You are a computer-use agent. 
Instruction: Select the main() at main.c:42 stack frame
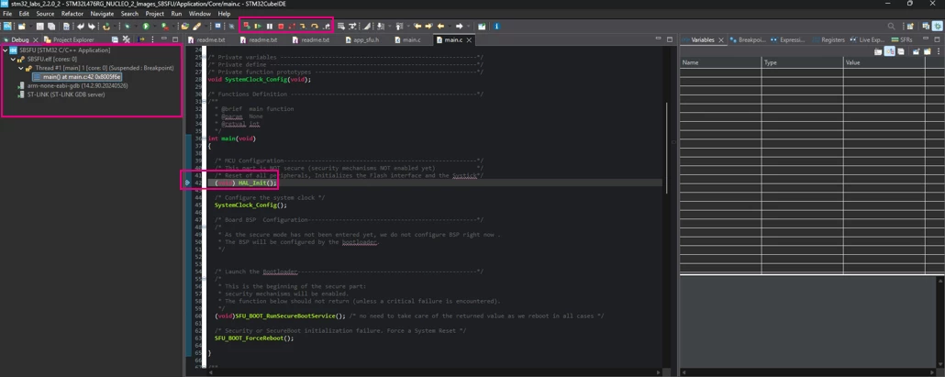coord(77,77)
